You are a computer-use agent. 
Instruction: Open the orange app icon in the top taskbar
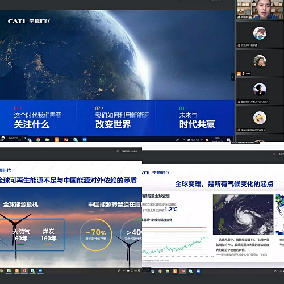(x=57, y=140)
